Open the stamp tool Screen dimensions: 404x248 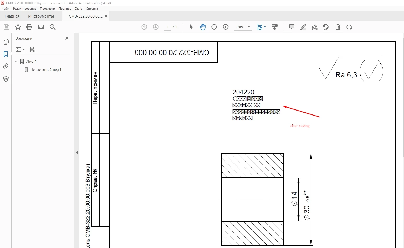pyautogui.click(x=326, y=27)
